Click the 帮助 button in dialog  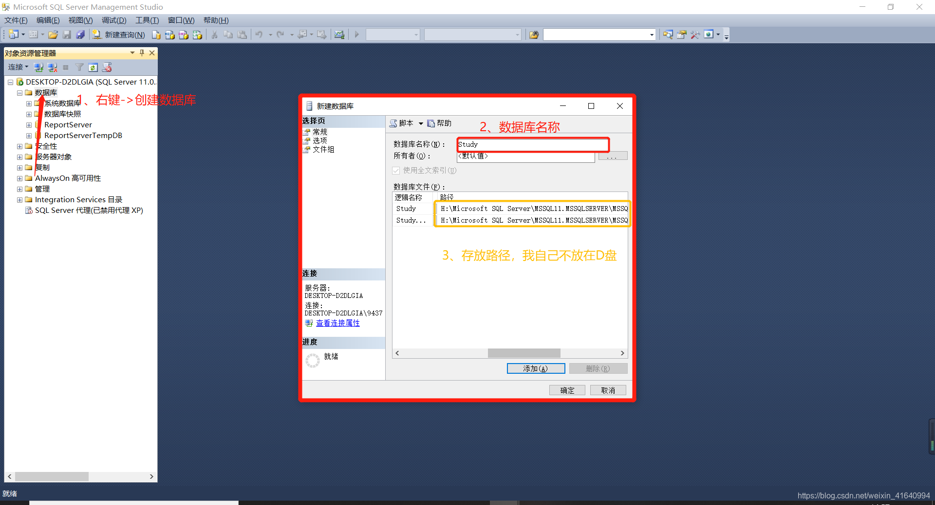point(439,123)
